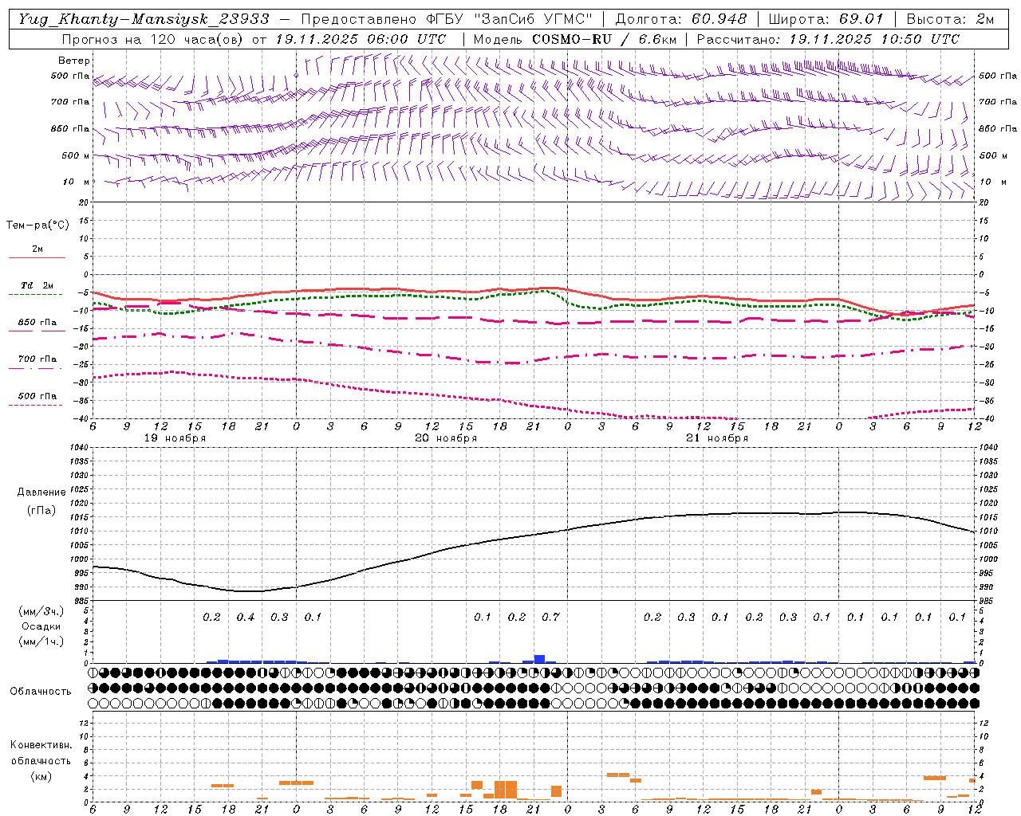The image size is (1021, 816).
Task: Select the (гПа) unit under Давление
Action: click(40, 510)
